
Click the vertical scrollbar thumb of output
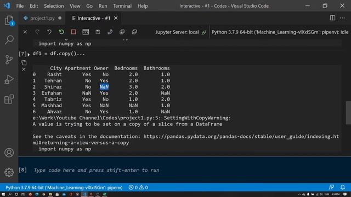348,113
